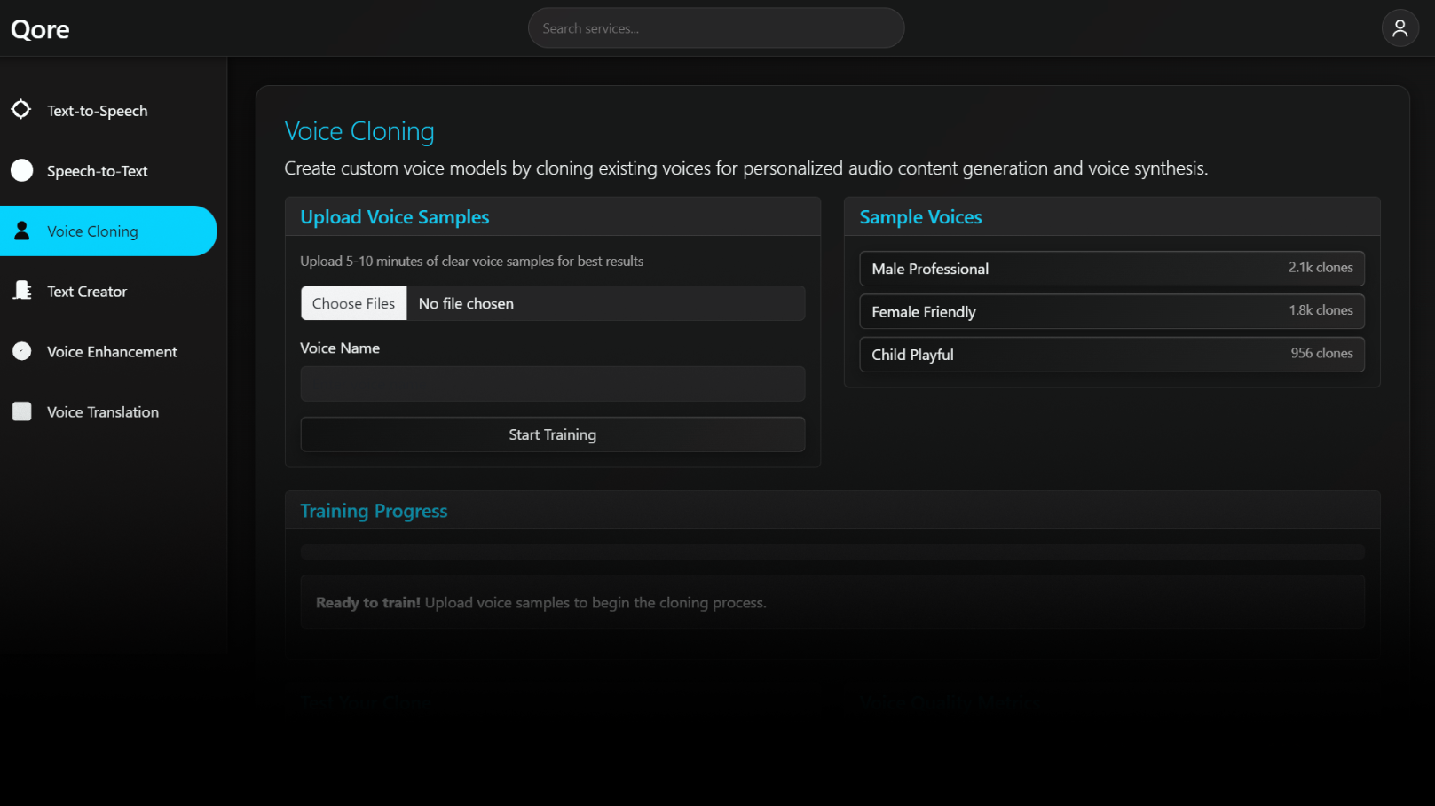The height and width of the screenshot is (806, 1435).
Task: Click the Speech-to-Text label in sidebar
Action: [98, 171]
